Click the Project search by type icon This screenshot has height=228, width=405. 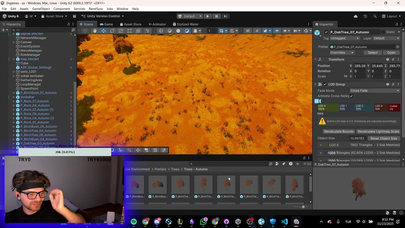[x=277, y=164]
